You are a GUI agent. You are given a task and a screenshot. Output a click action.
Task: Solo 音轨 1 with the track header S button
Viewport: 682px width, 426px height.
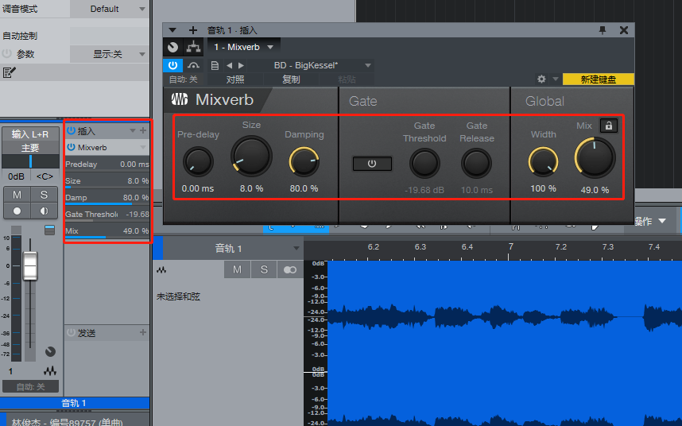[264, 269]
